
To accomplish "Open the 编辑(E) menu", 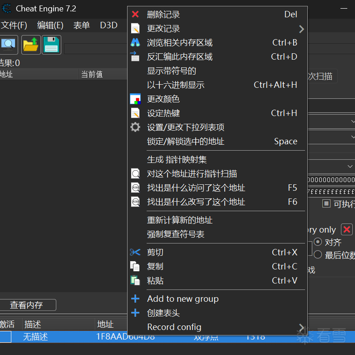I will [50, 25].
